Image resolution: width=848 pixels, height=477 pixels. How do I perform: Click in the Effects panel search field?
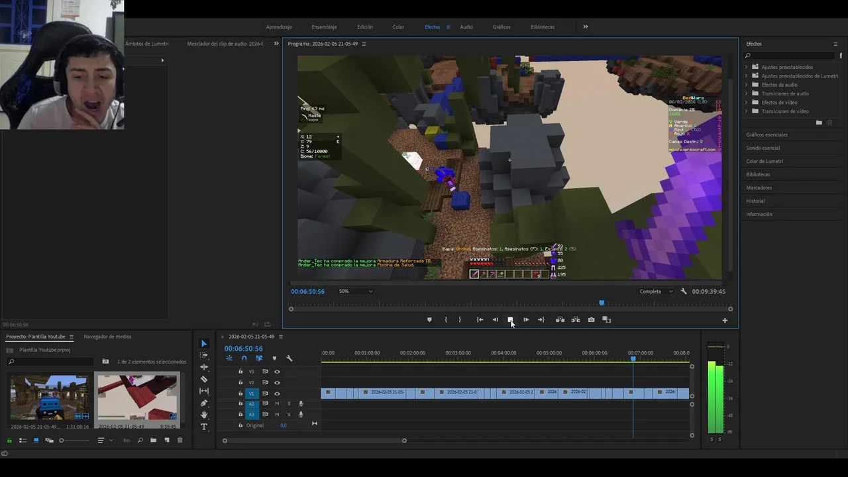click(x=788, y=56)
